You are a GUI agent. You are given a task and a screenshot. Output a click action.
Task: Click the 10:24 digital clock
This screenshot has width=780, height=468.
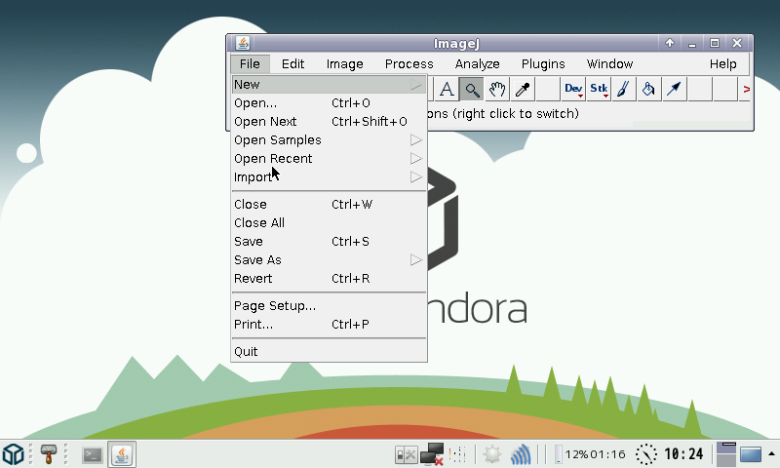(x=683, y=454)
